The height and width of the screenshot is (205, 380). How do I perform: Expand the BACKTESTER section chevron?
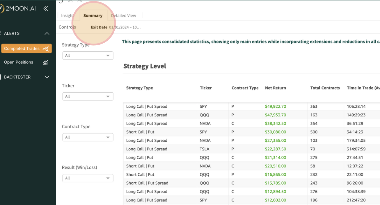point(47,77)
